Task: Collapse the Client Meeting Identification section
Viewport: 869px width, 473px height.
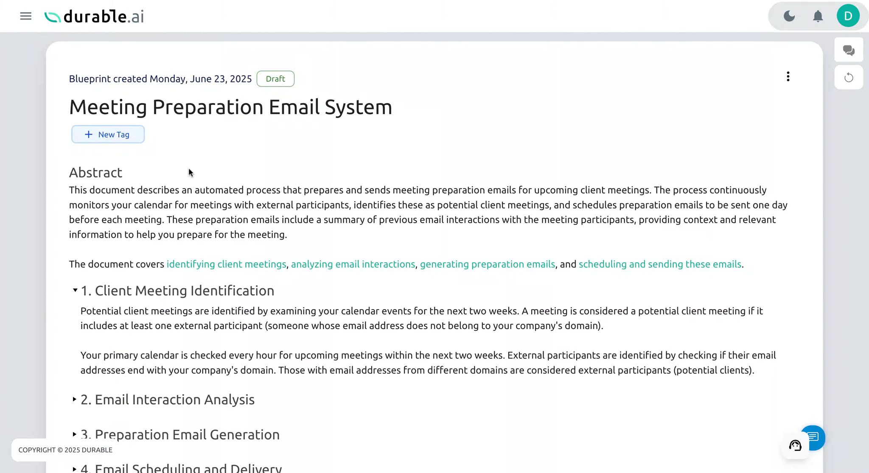Action: 74,290
